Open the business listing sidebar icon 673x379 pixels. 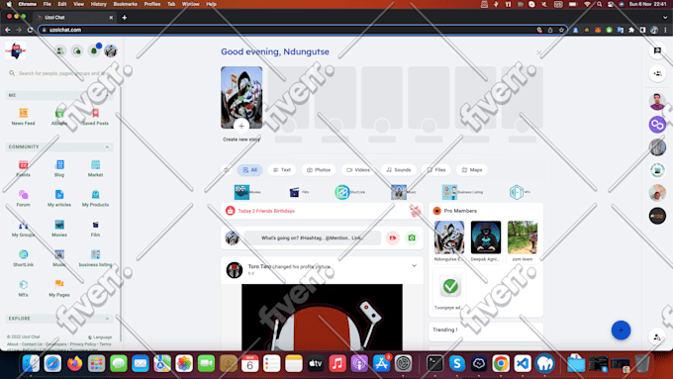[95, 255]
